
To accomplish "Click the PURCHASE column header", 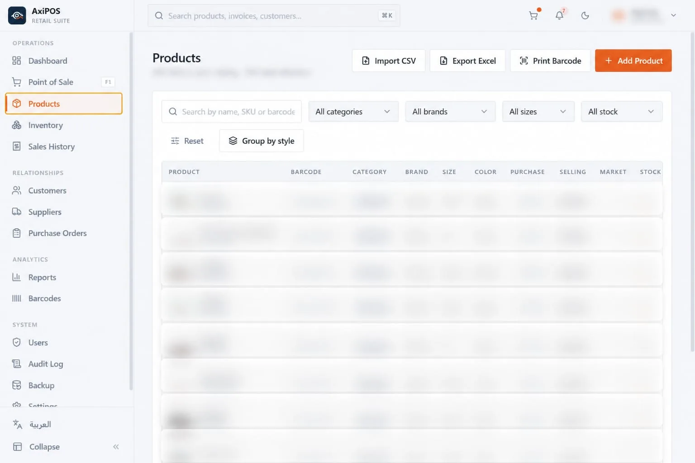I will [527, 172].
